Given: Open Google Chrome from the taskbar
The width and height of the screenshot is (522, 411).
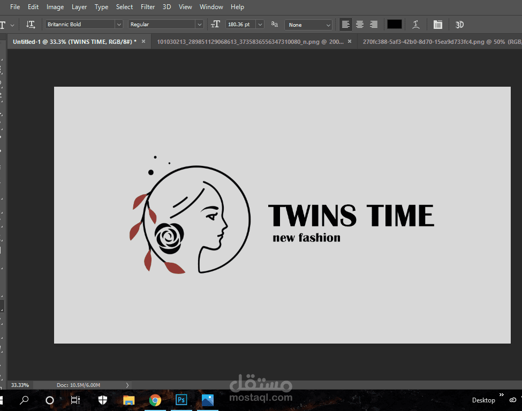Looking at the screenshot, I should pos(155,400).
